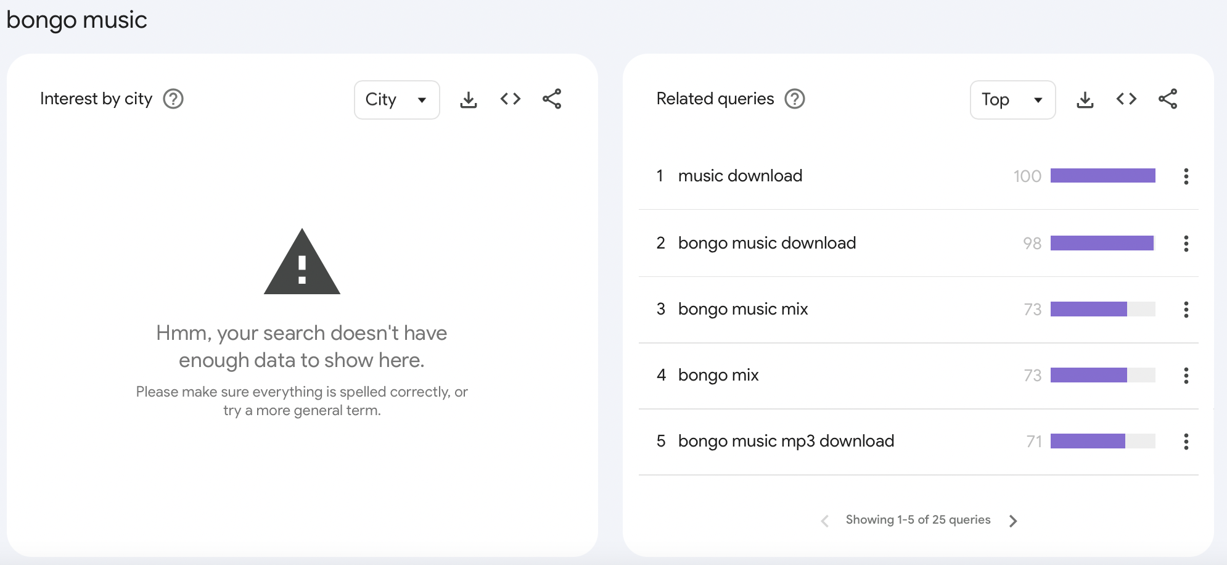The image size is (1227, 565).
Task: Open help for Related queries
Action: (795, 99)
